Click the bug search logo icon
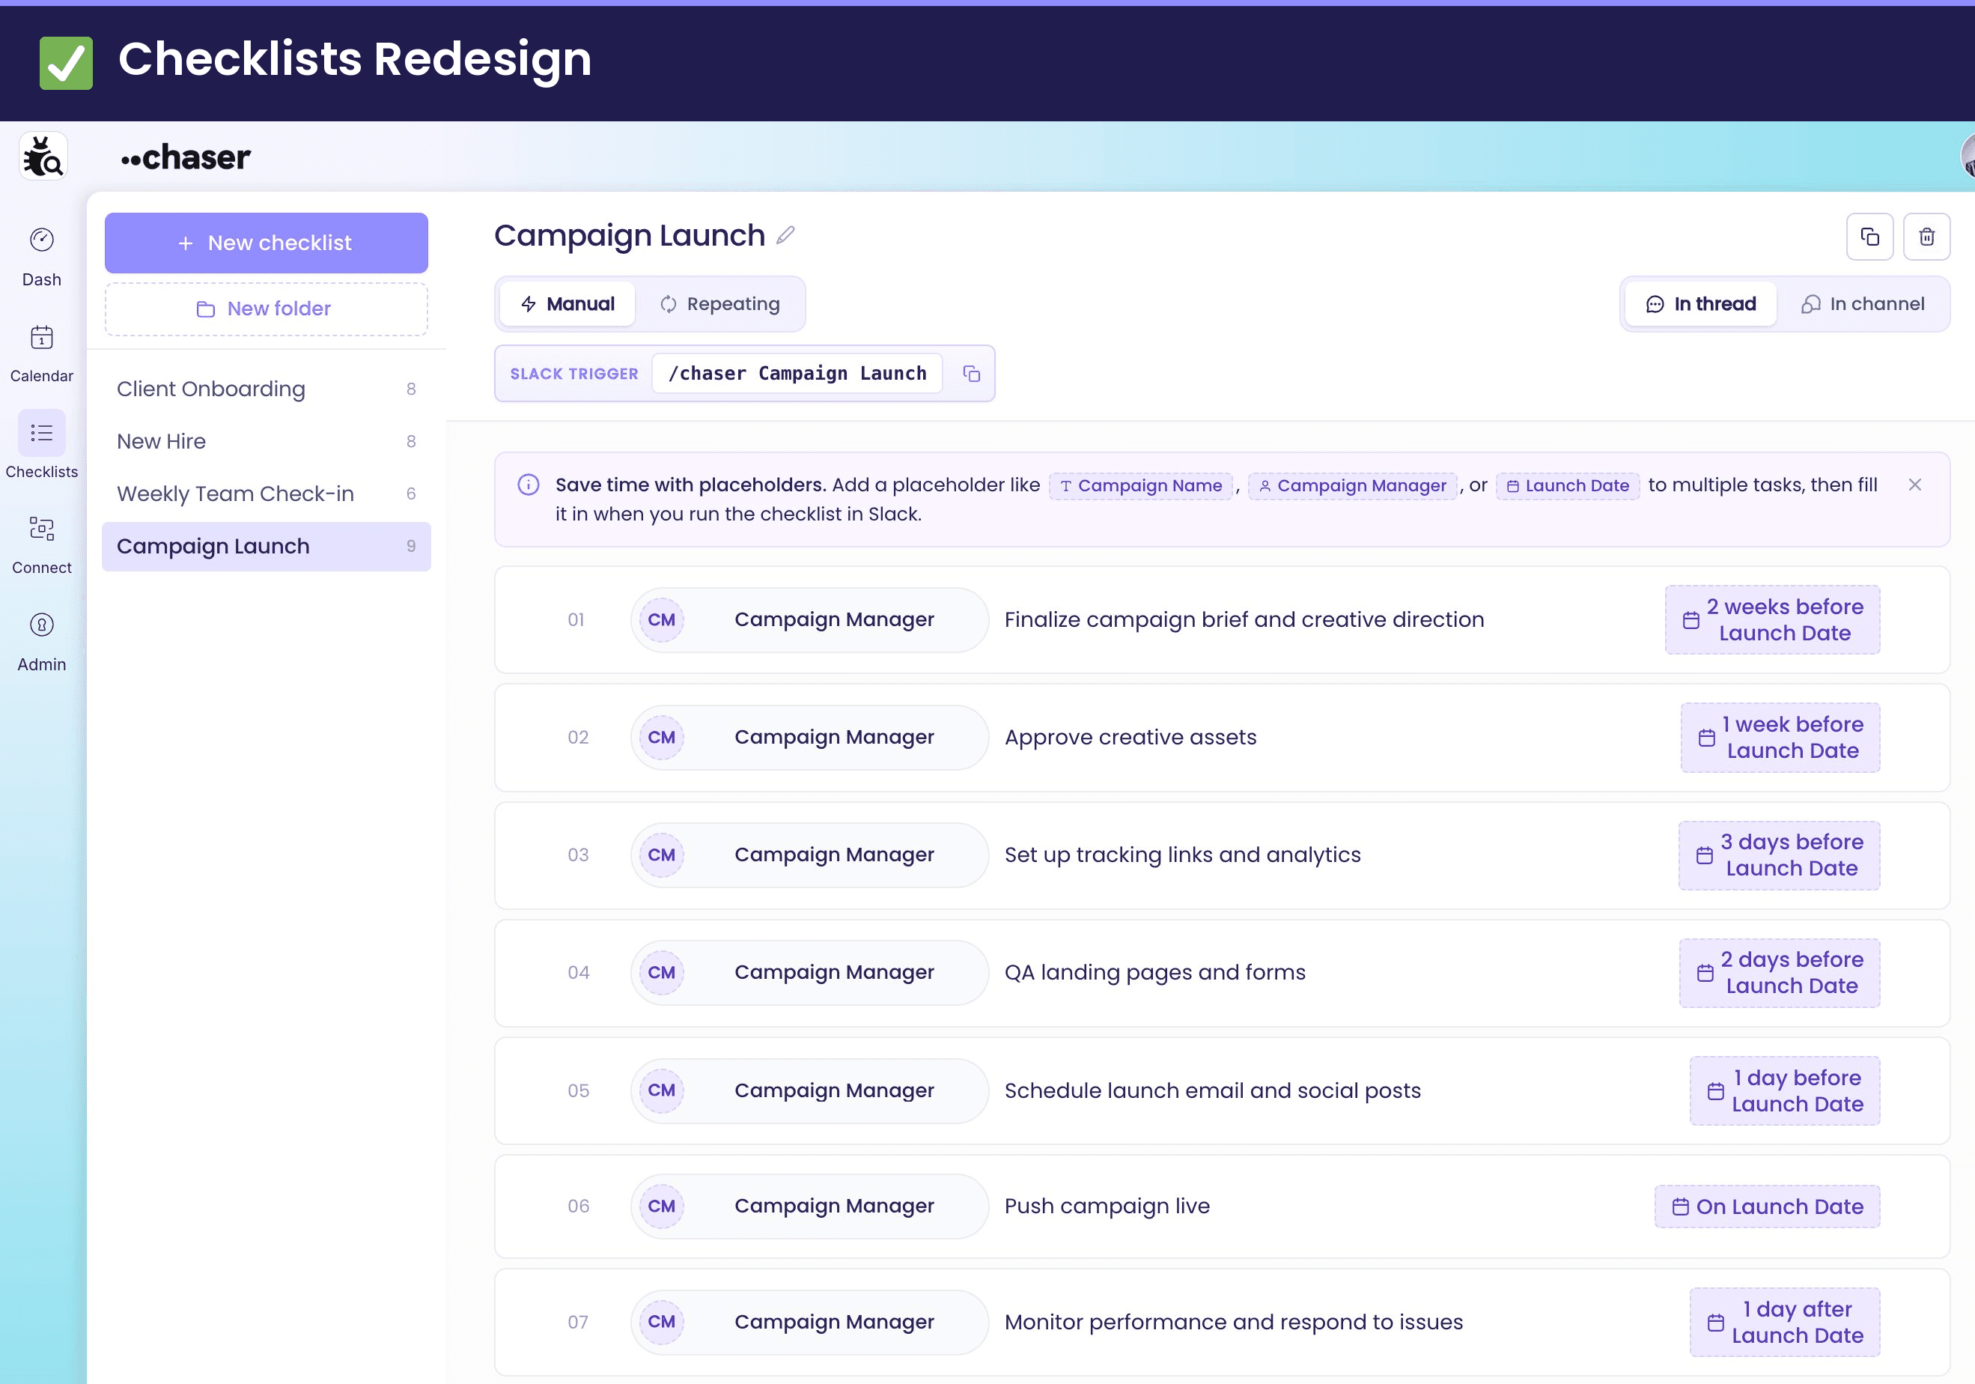1975x1384 pixels. coord(43,157)
